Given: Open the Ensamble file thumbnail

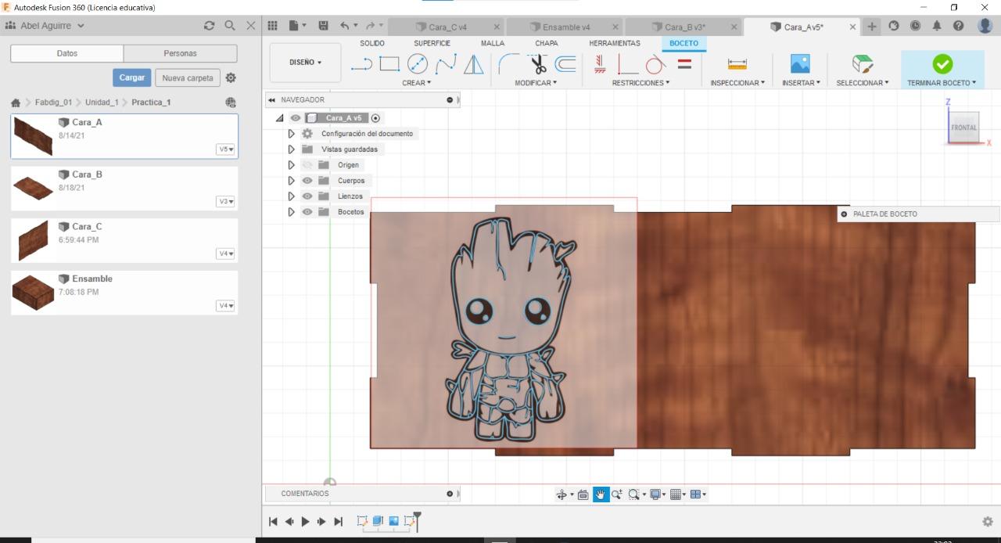Looking at the screenshot, I should pyautogui.click(x=33, y=293).
